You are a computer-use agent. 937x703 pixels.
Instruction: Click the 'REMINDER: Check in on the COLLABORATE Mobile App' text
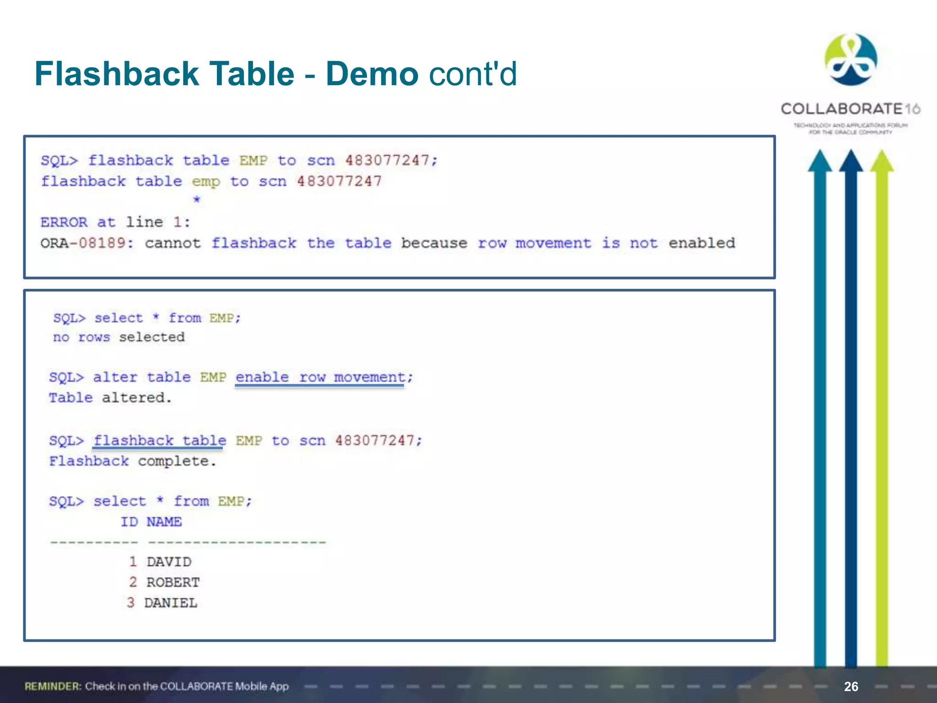[157, 686]
